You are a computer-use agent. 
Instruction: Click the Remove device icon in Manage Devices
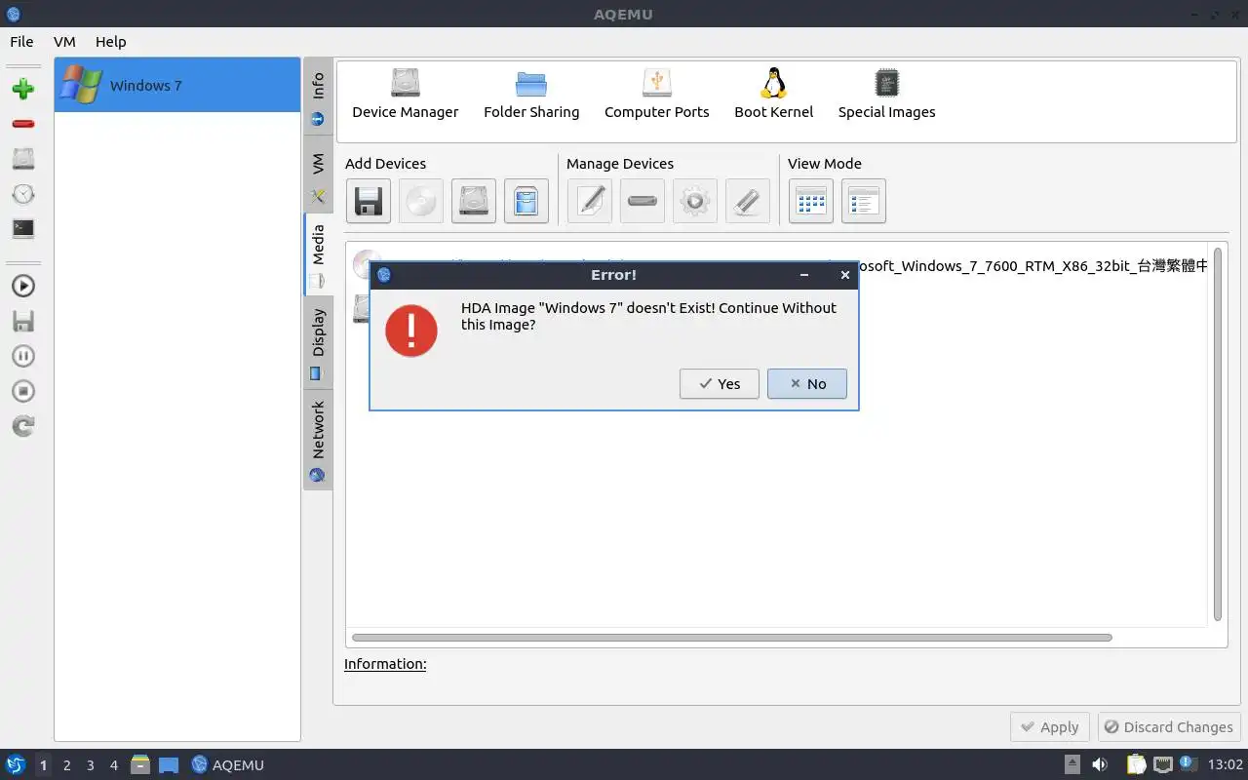coord(643,201)
